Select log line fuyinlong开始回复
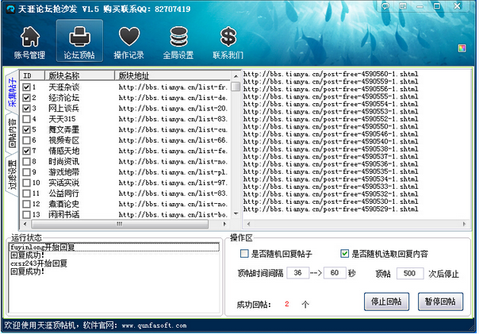Viewport: 479px width, 334px height. pyautogui.click(x=114, y=247)
